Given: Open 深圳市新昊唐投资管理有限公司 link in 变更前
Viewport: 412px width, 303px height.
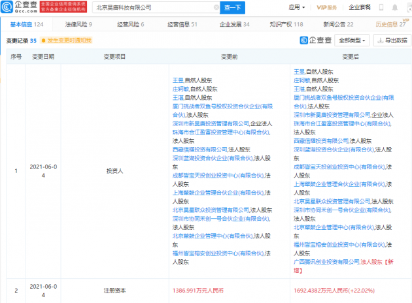Looking at the screenshot, I should pyautogui.click(x=211, y=123).
